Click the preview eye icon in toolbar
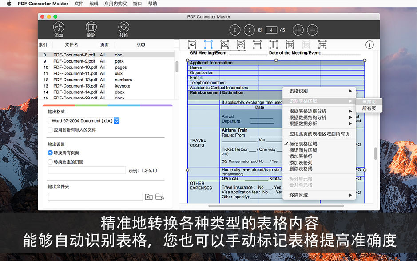This screenshot has width=417, height=261. click(x=192, y=44)
